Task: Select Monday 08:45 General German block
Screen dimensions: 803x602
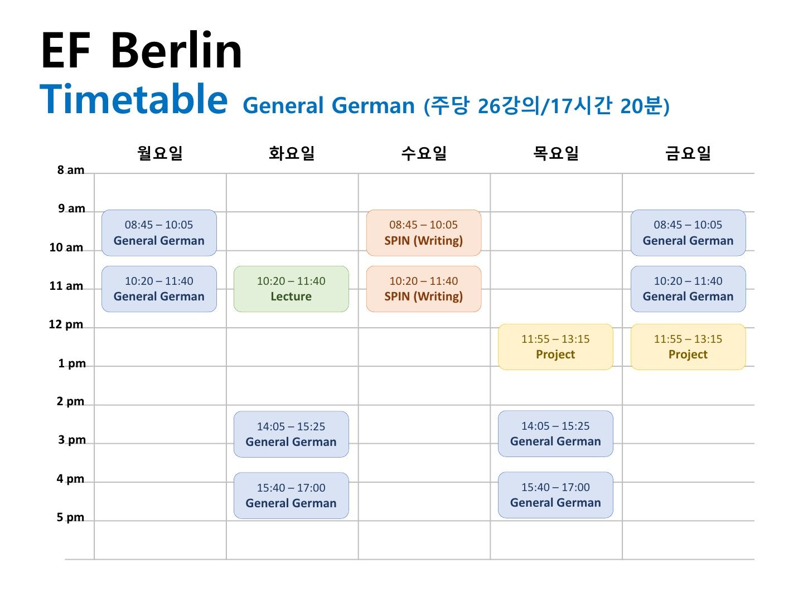Action: tap(159, 233)
